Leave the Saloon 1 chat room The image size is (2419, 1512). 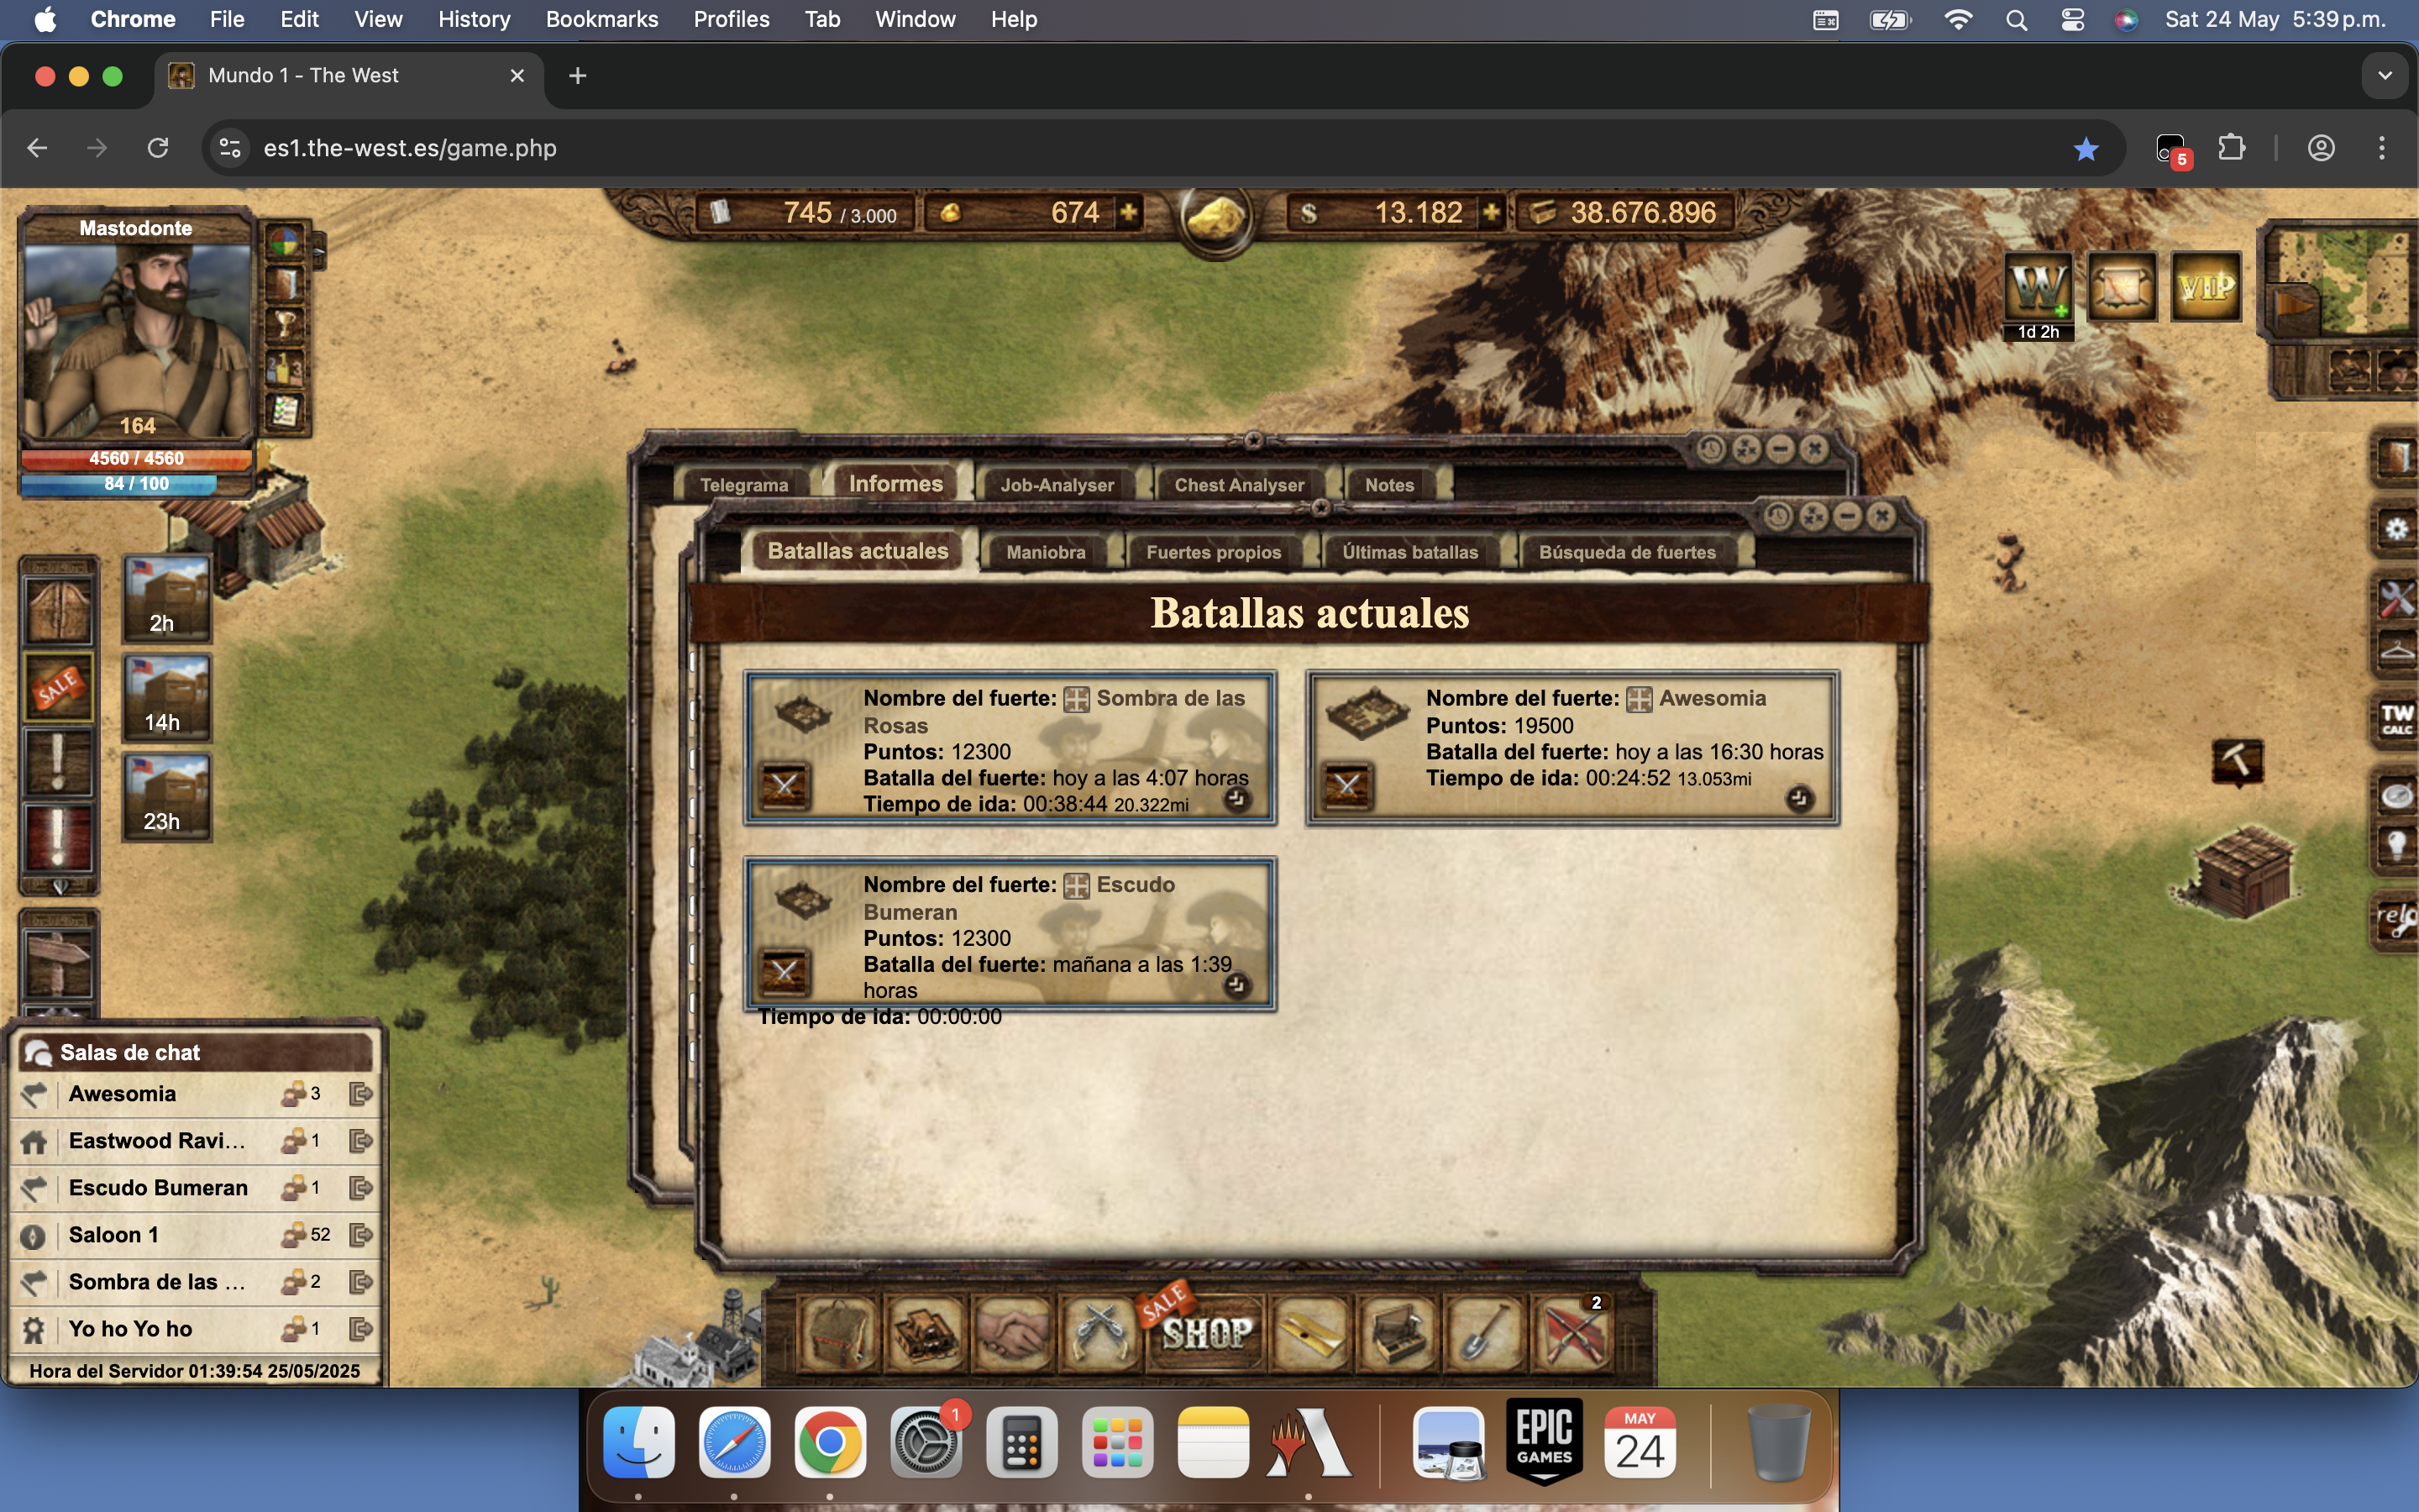359,1235
